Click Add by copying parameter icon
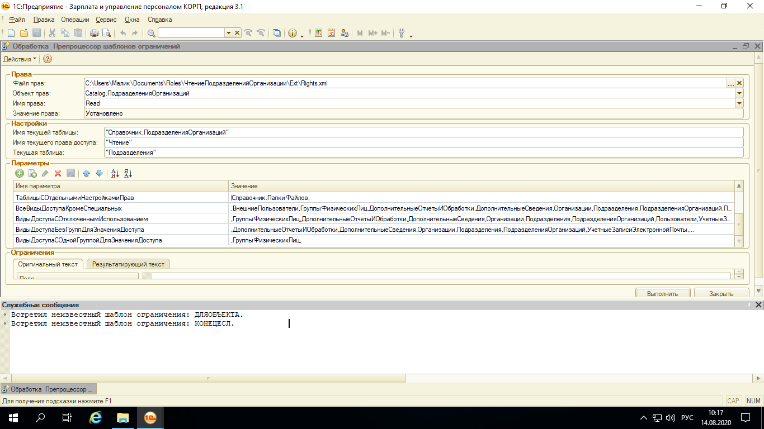The image size is (764, 429). coord(32,174)
